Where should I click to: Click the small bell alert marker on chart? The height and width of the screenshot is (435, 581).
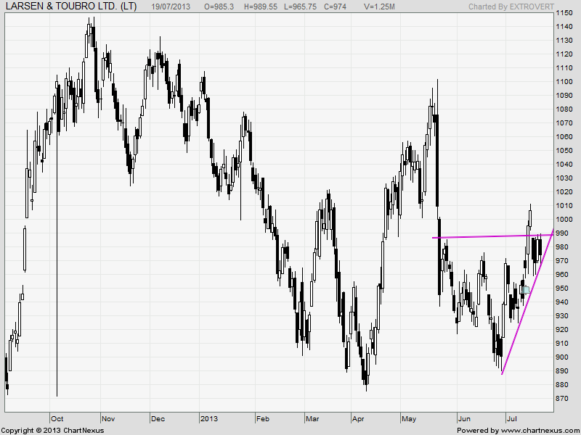click(x=525, y=289)
